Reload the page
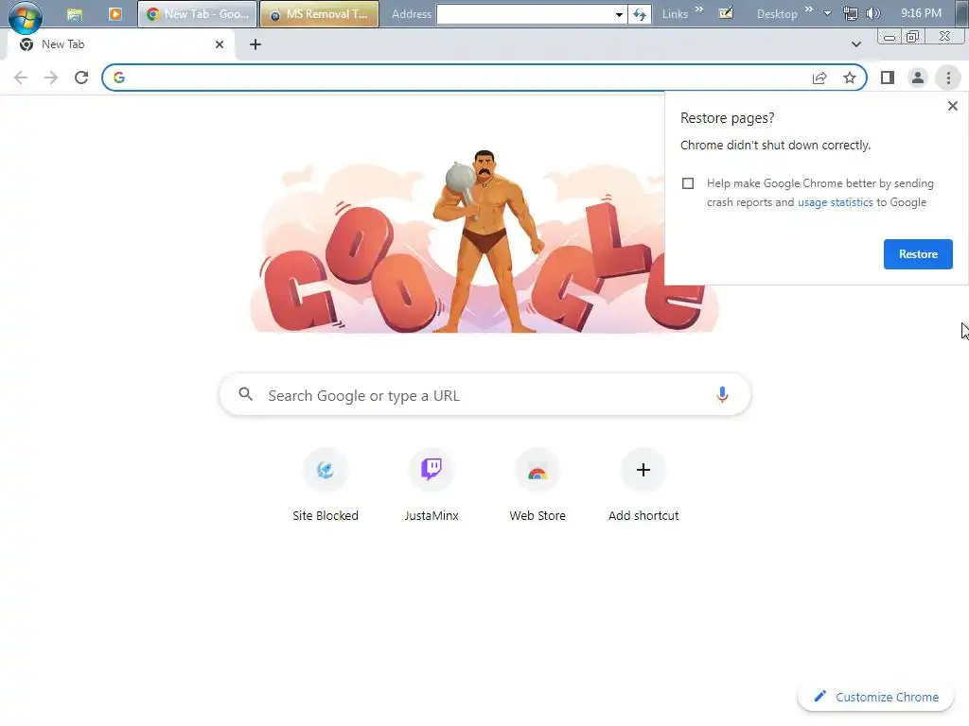 (x=81, y=78)
